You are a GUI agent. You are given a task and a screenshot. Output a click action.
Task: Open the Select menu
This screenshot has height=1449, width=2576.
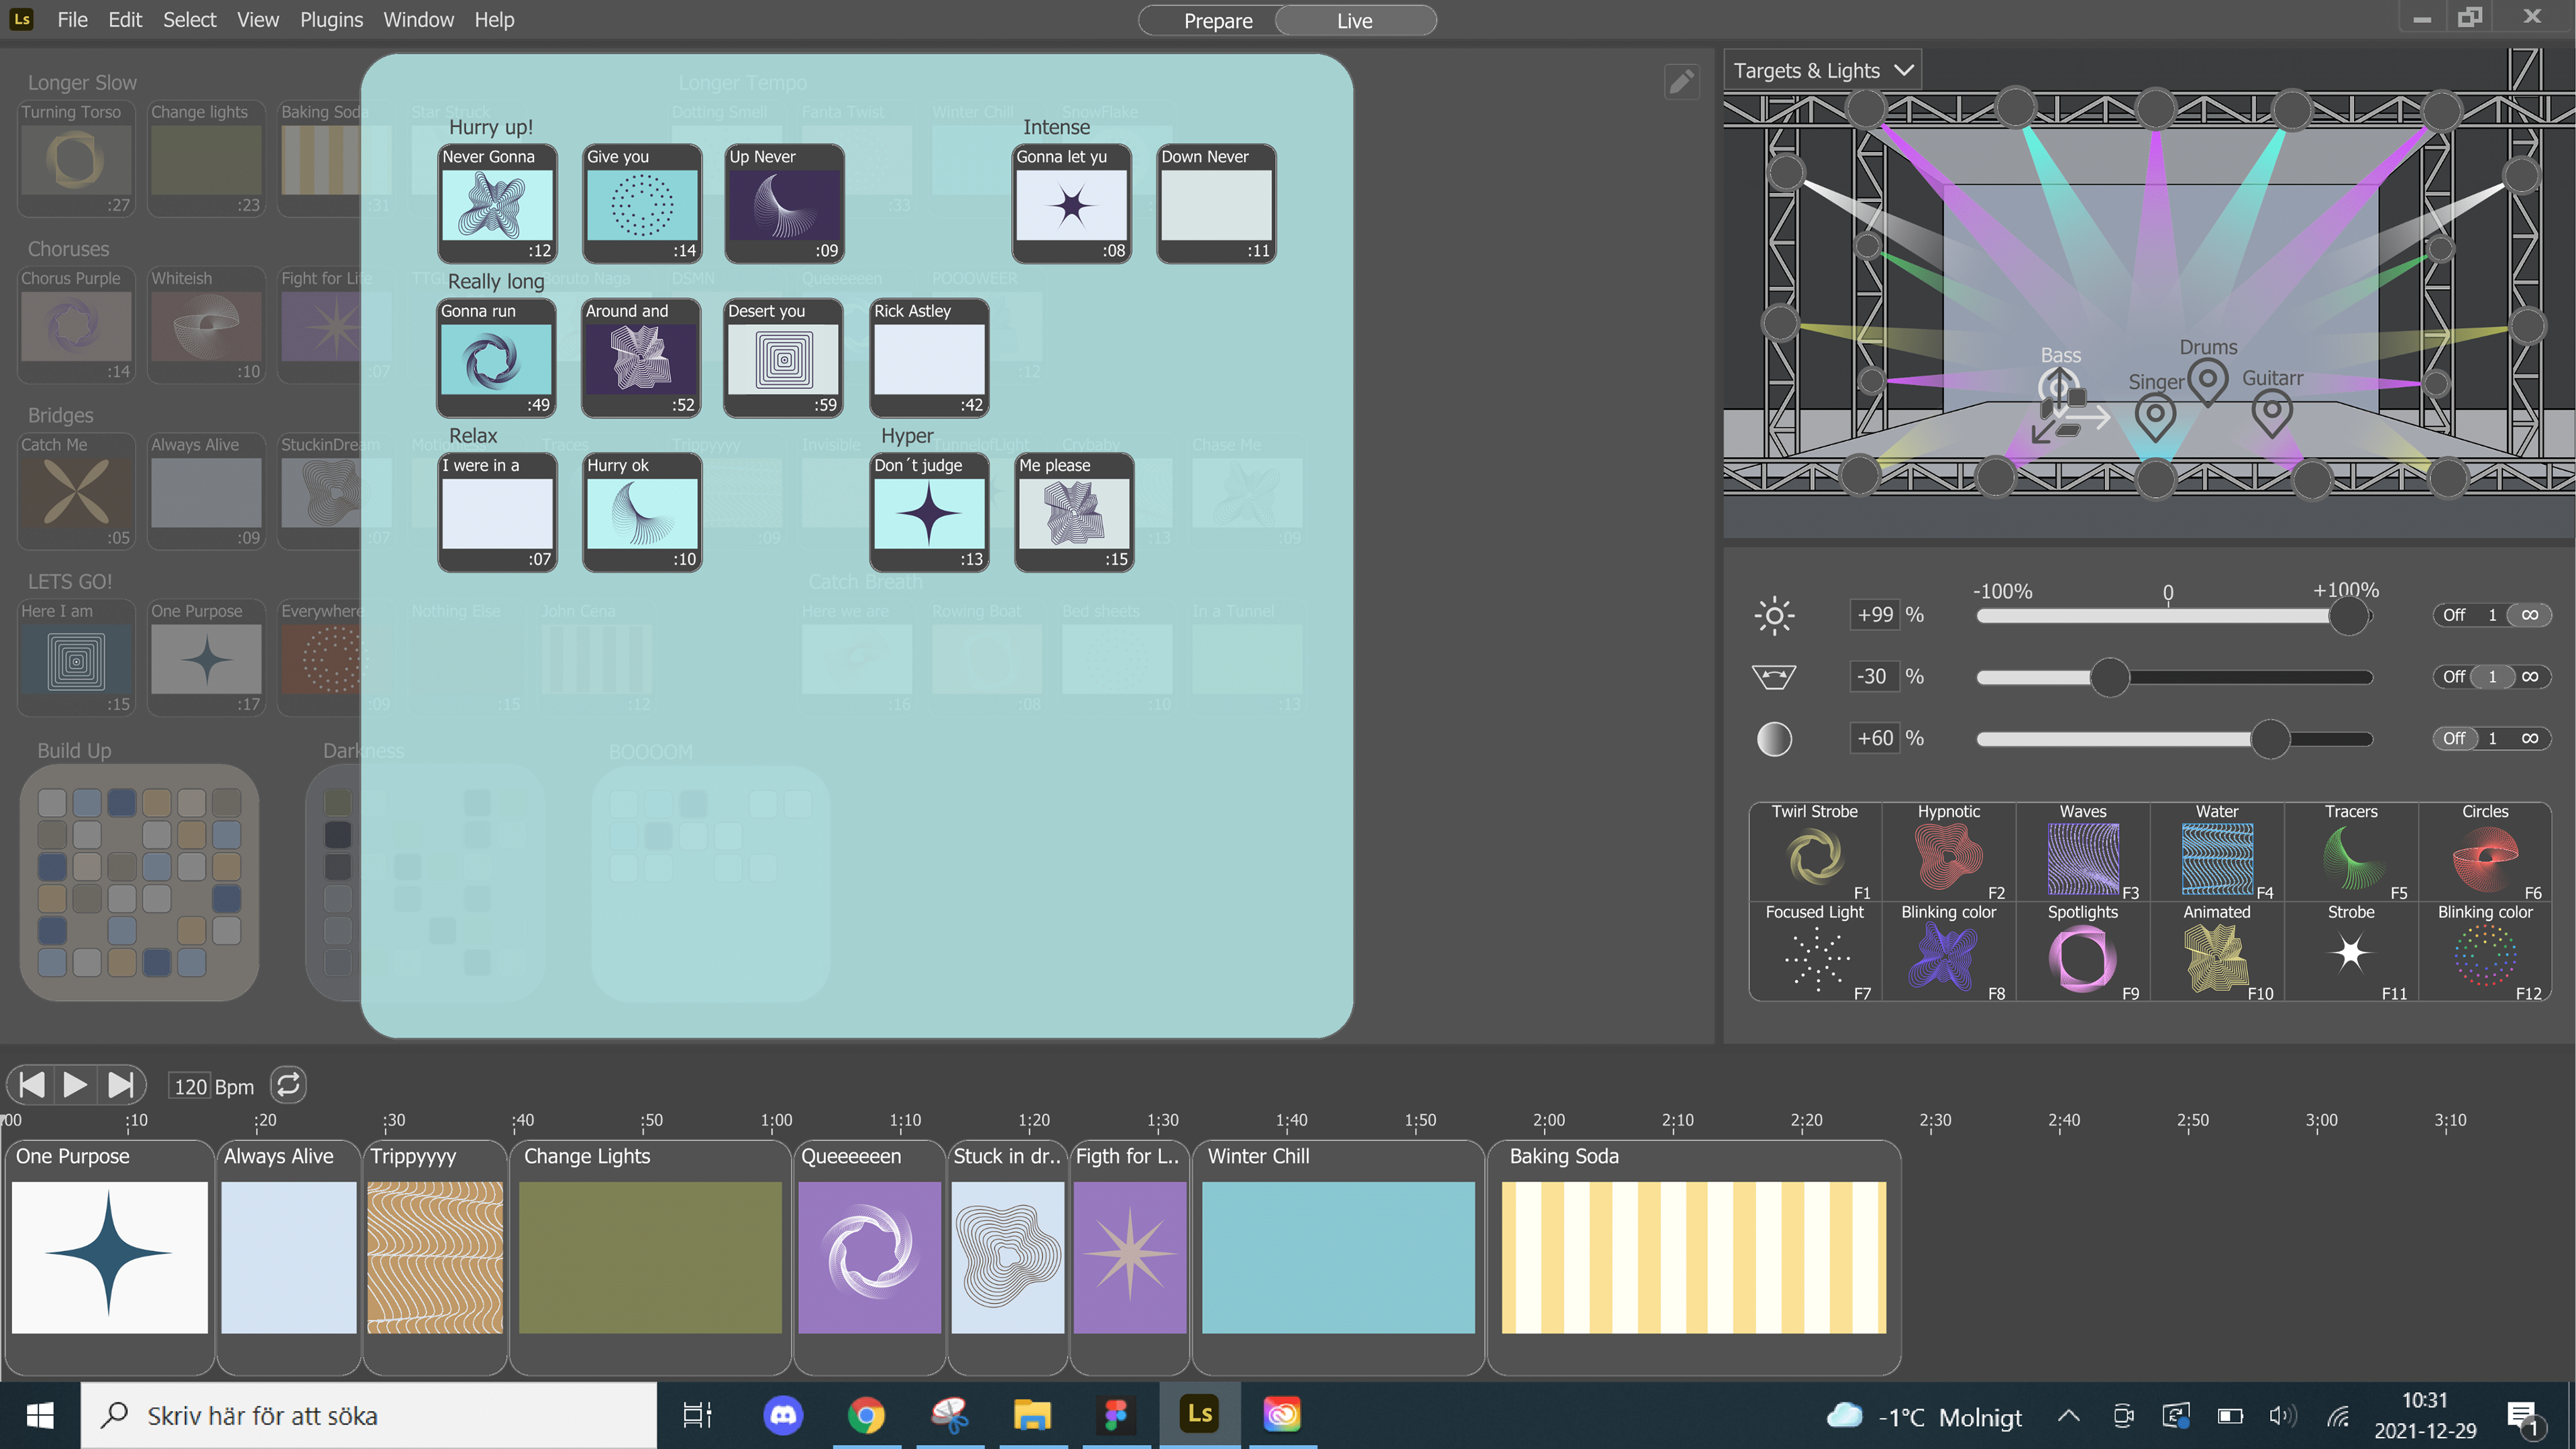pos(189,20)
